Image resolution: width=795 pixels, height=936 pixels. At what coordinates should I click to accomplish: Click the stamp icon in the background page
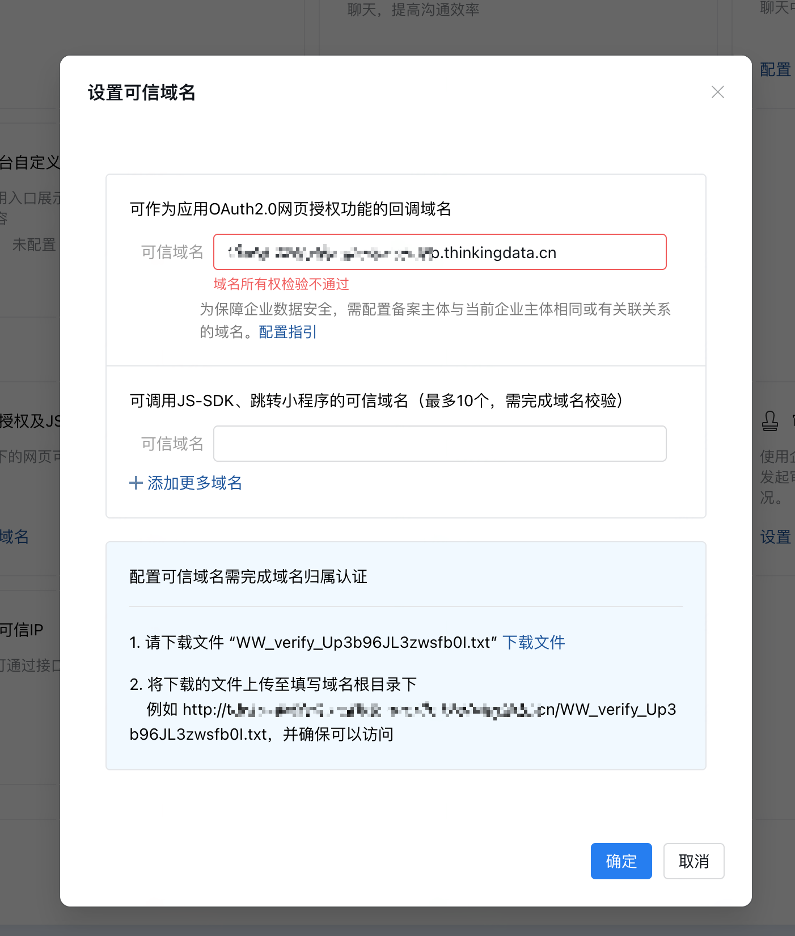point(770,421)
